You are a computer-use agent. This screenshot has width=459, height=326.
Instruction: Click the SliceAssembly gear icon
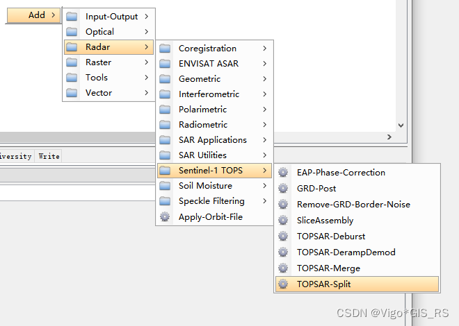point(283,220)
